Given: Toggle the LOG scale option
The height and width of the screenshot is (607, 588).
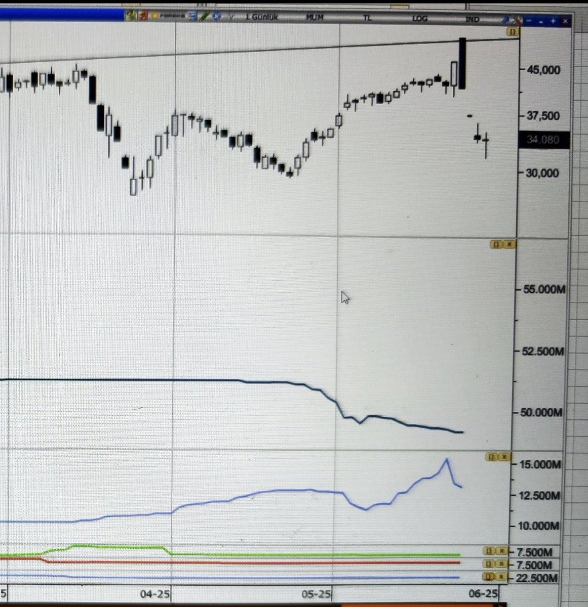Looking at the screenshot, I should pos(420,18).
